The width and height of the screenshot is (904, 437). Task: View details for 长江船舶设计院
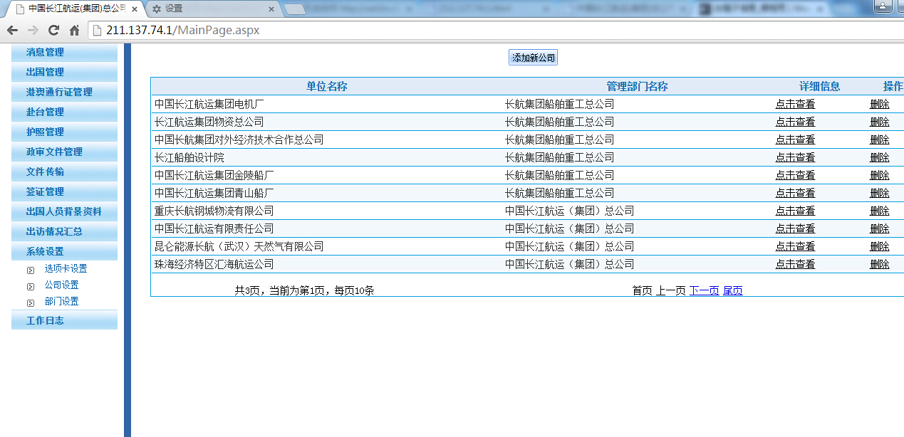coord(795,157)
